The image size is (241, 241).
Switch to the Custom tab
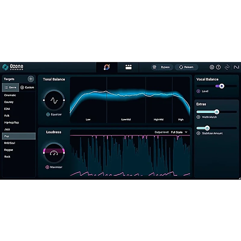(28, 87)
